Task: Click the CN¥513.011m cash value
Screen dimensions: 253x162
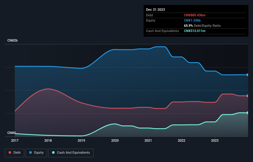Action: 194,31
